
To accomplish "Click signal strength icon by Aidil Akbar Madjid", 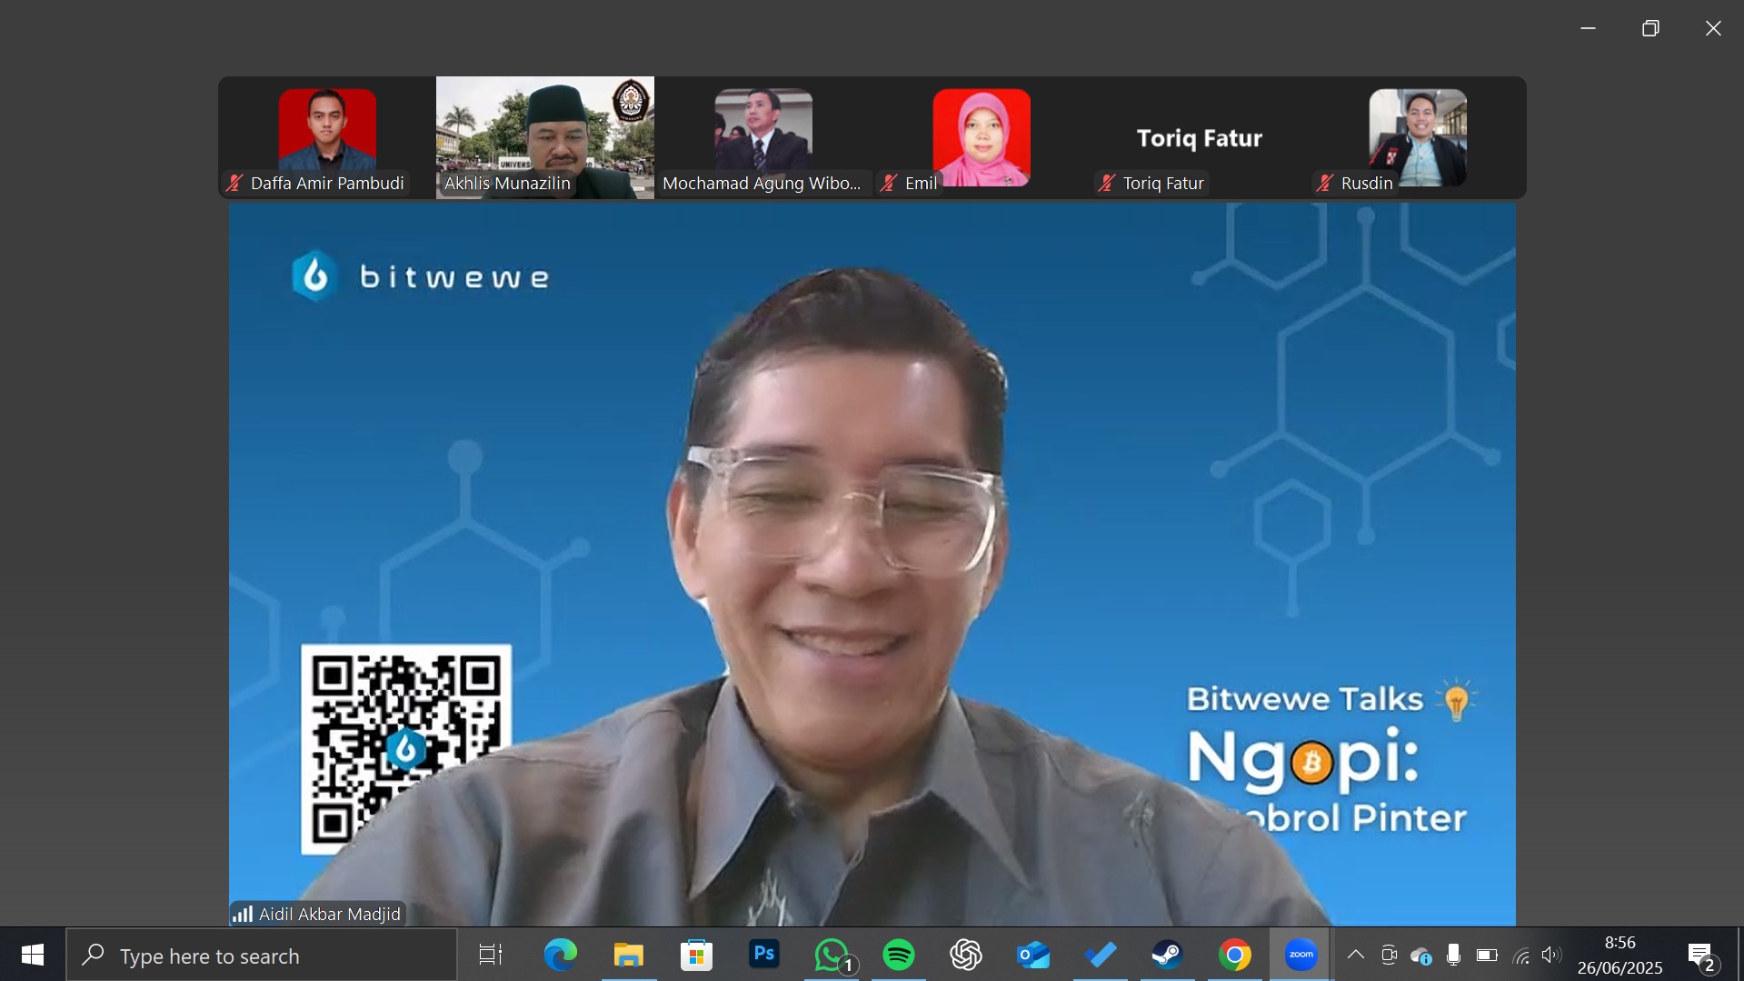I will point(243,914).
